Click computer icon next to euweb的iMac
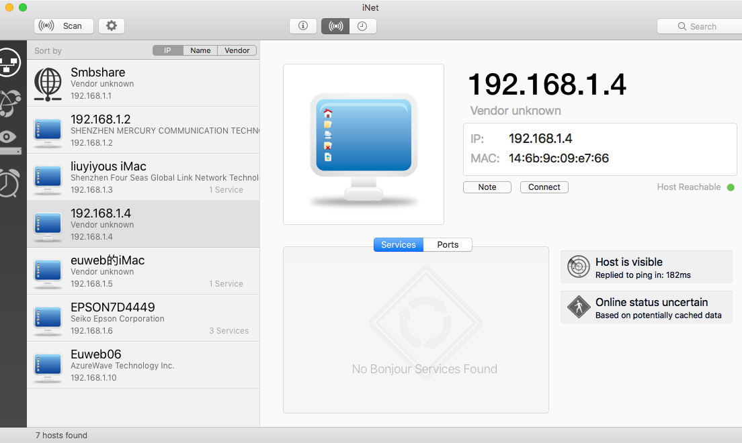 pos(48,274)
